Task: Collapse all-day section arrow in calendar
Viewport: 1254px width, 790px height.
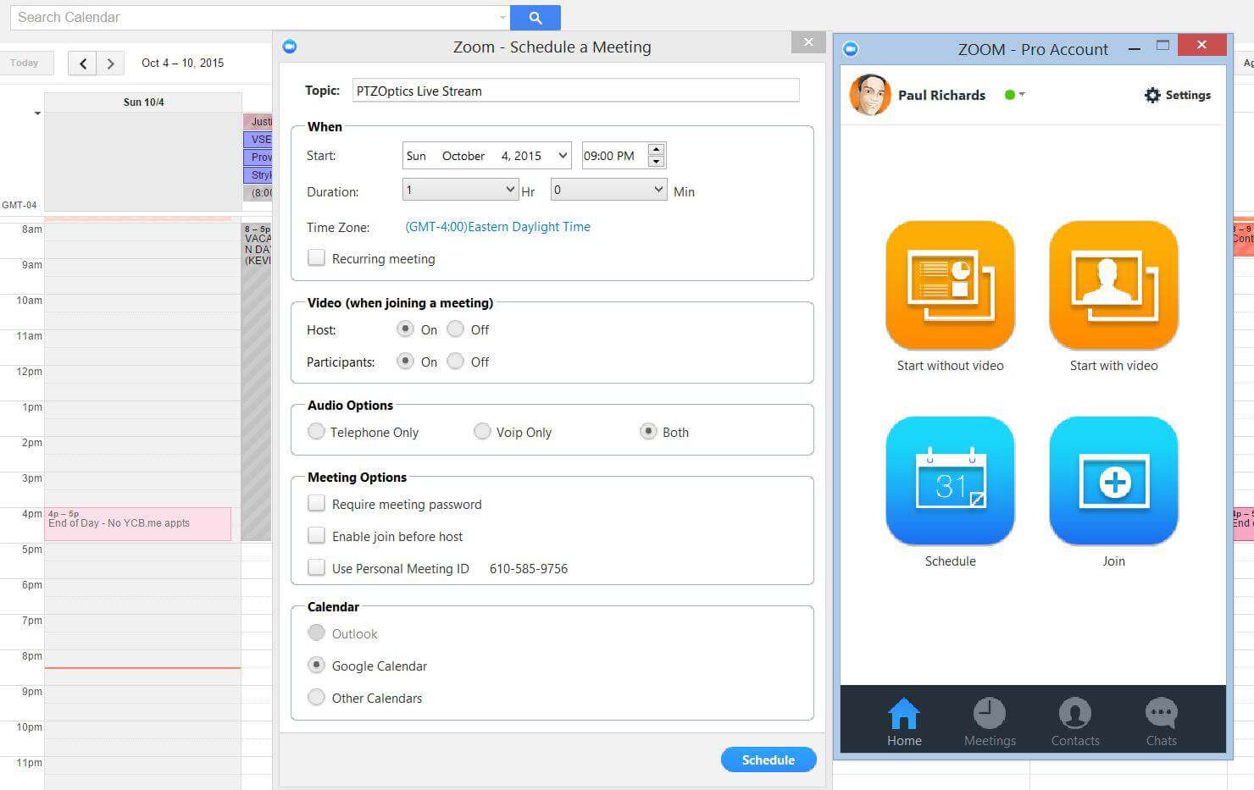Action: coord(36,113)
